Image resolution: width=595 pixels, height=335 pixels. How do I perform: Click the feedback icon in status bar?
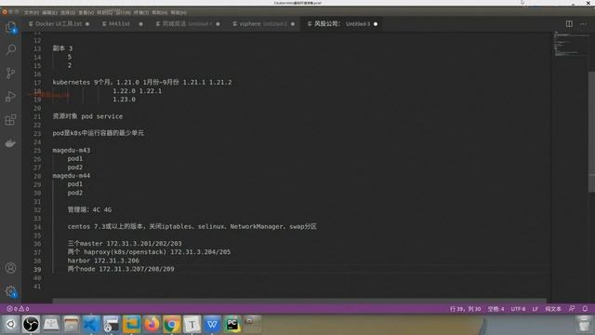pyautogui.click(x=572, y=309)
